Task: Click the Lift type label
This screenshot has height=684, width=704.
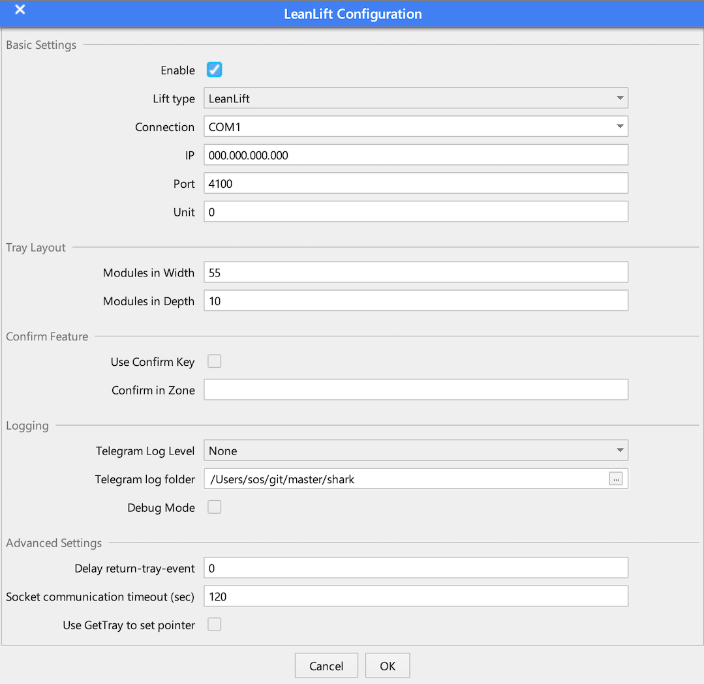Action: coord(174,98)
